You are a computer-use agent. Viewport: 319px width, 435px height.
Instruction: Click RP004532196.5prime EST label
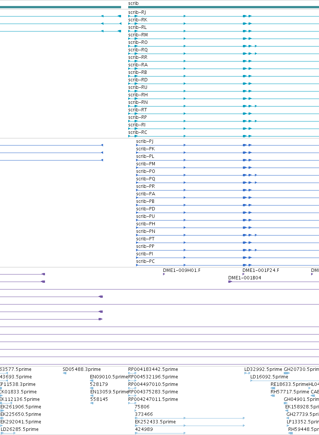point(153,377)
